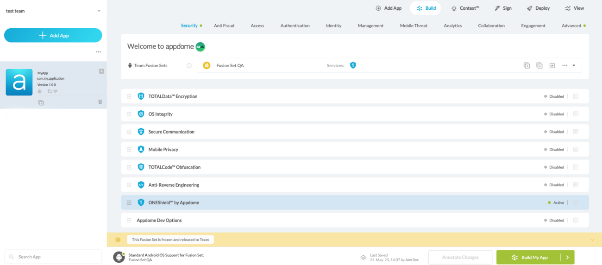Click the info icon beside Team Fusion Sets
Image resolution: width=602 pixels, height=265 pixels.
coord(189,66)
